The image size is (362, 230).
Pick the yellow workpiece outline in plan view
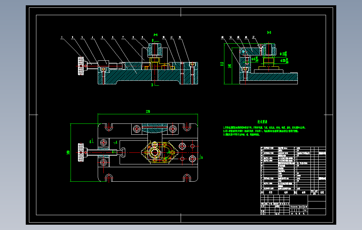pos(159,152)
